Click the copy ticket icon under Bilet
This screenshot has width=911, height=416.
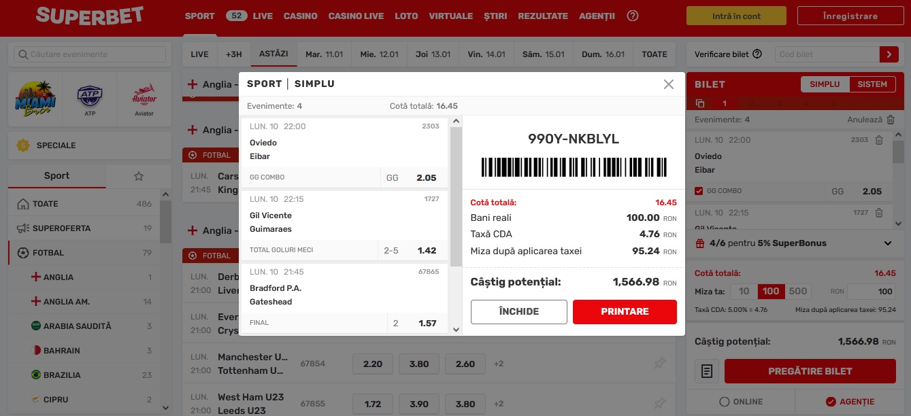coord(701,103)
